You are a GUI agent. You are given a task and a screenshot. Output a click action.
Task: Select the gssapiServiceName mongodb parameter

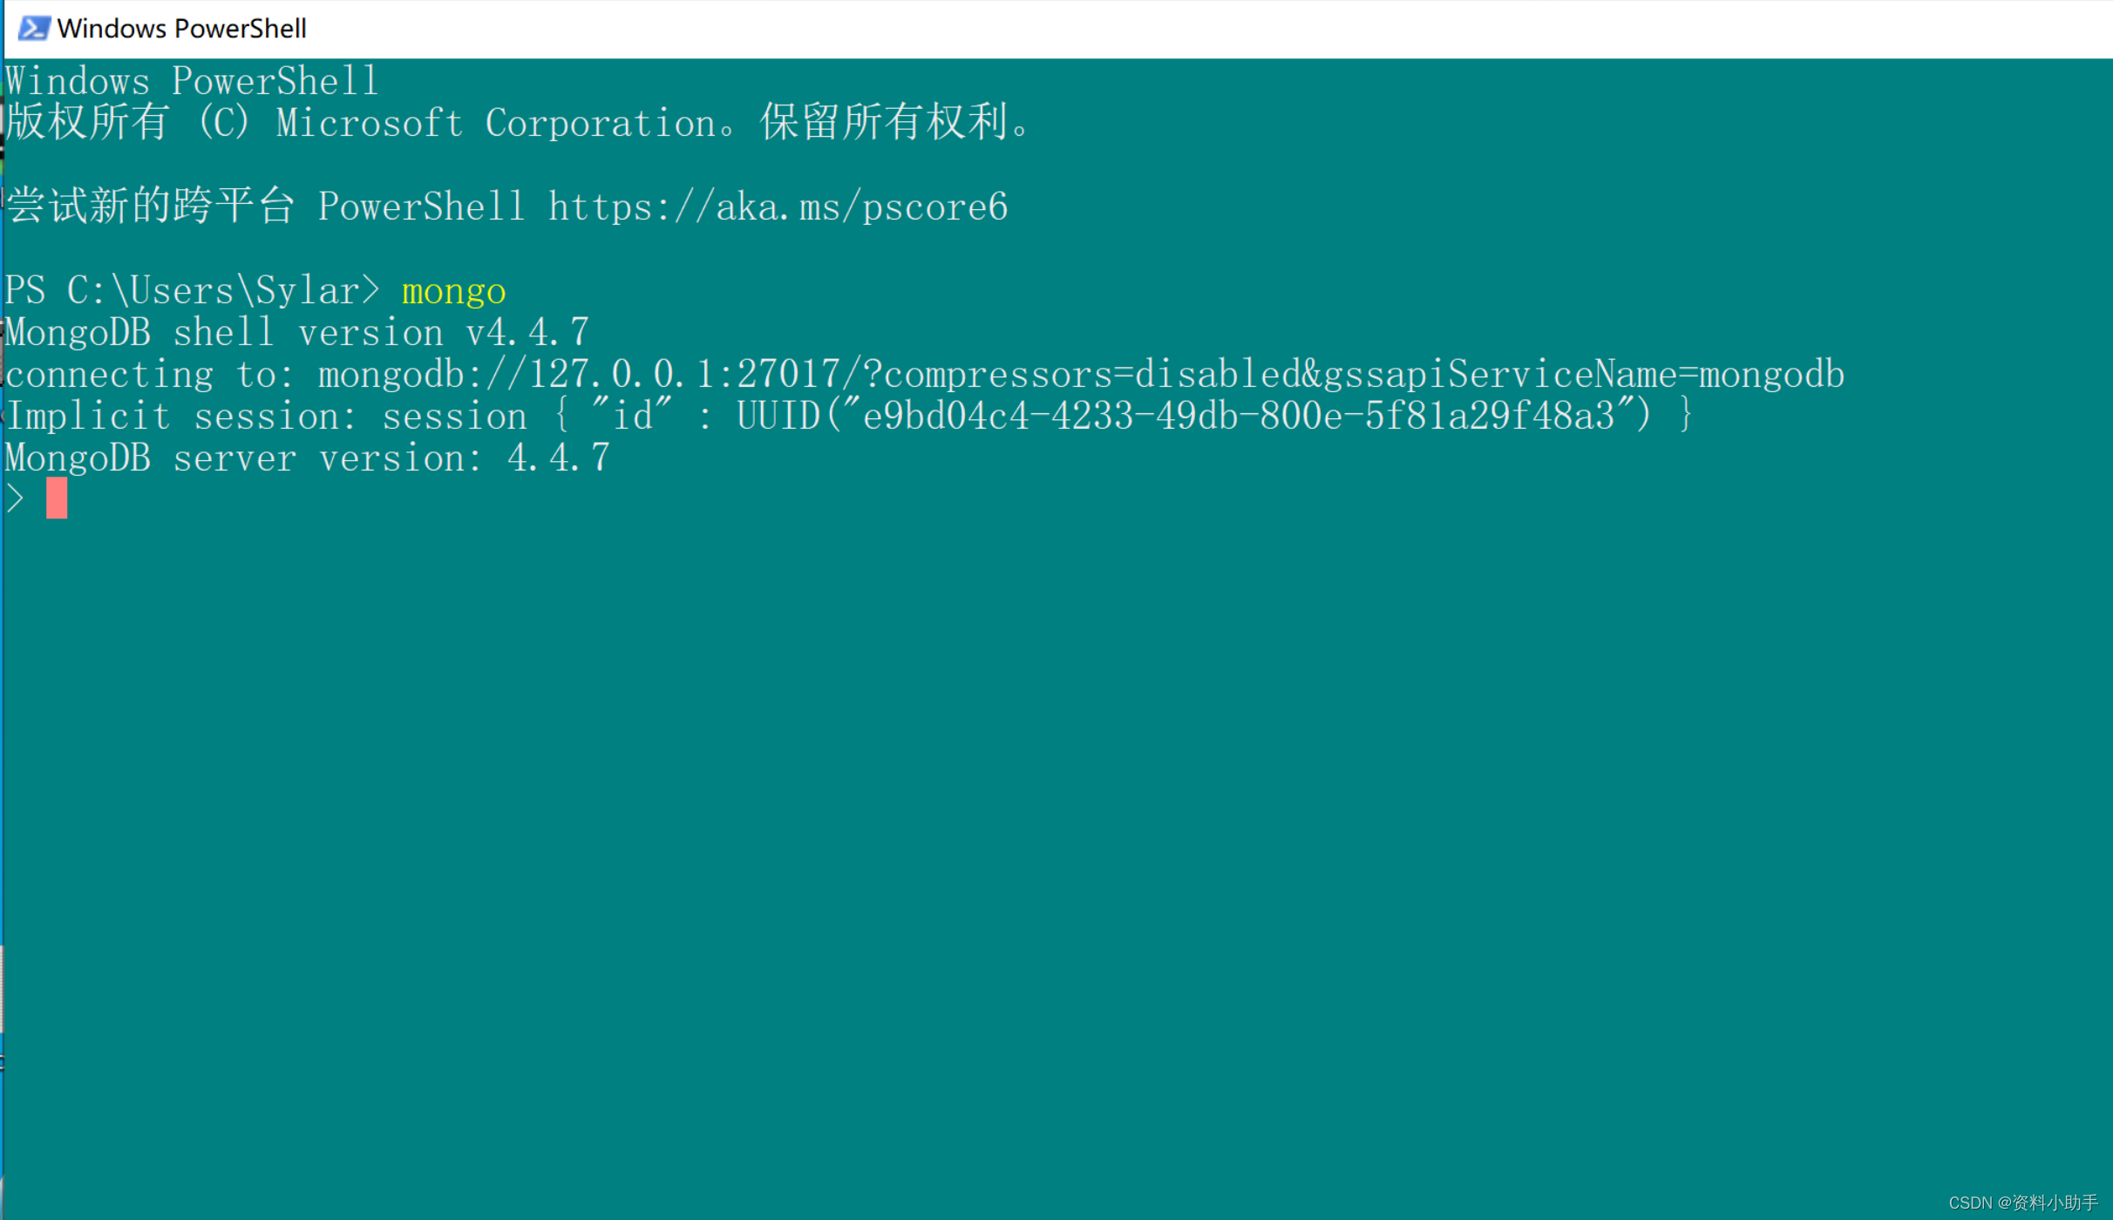(x=1567, y=375)
